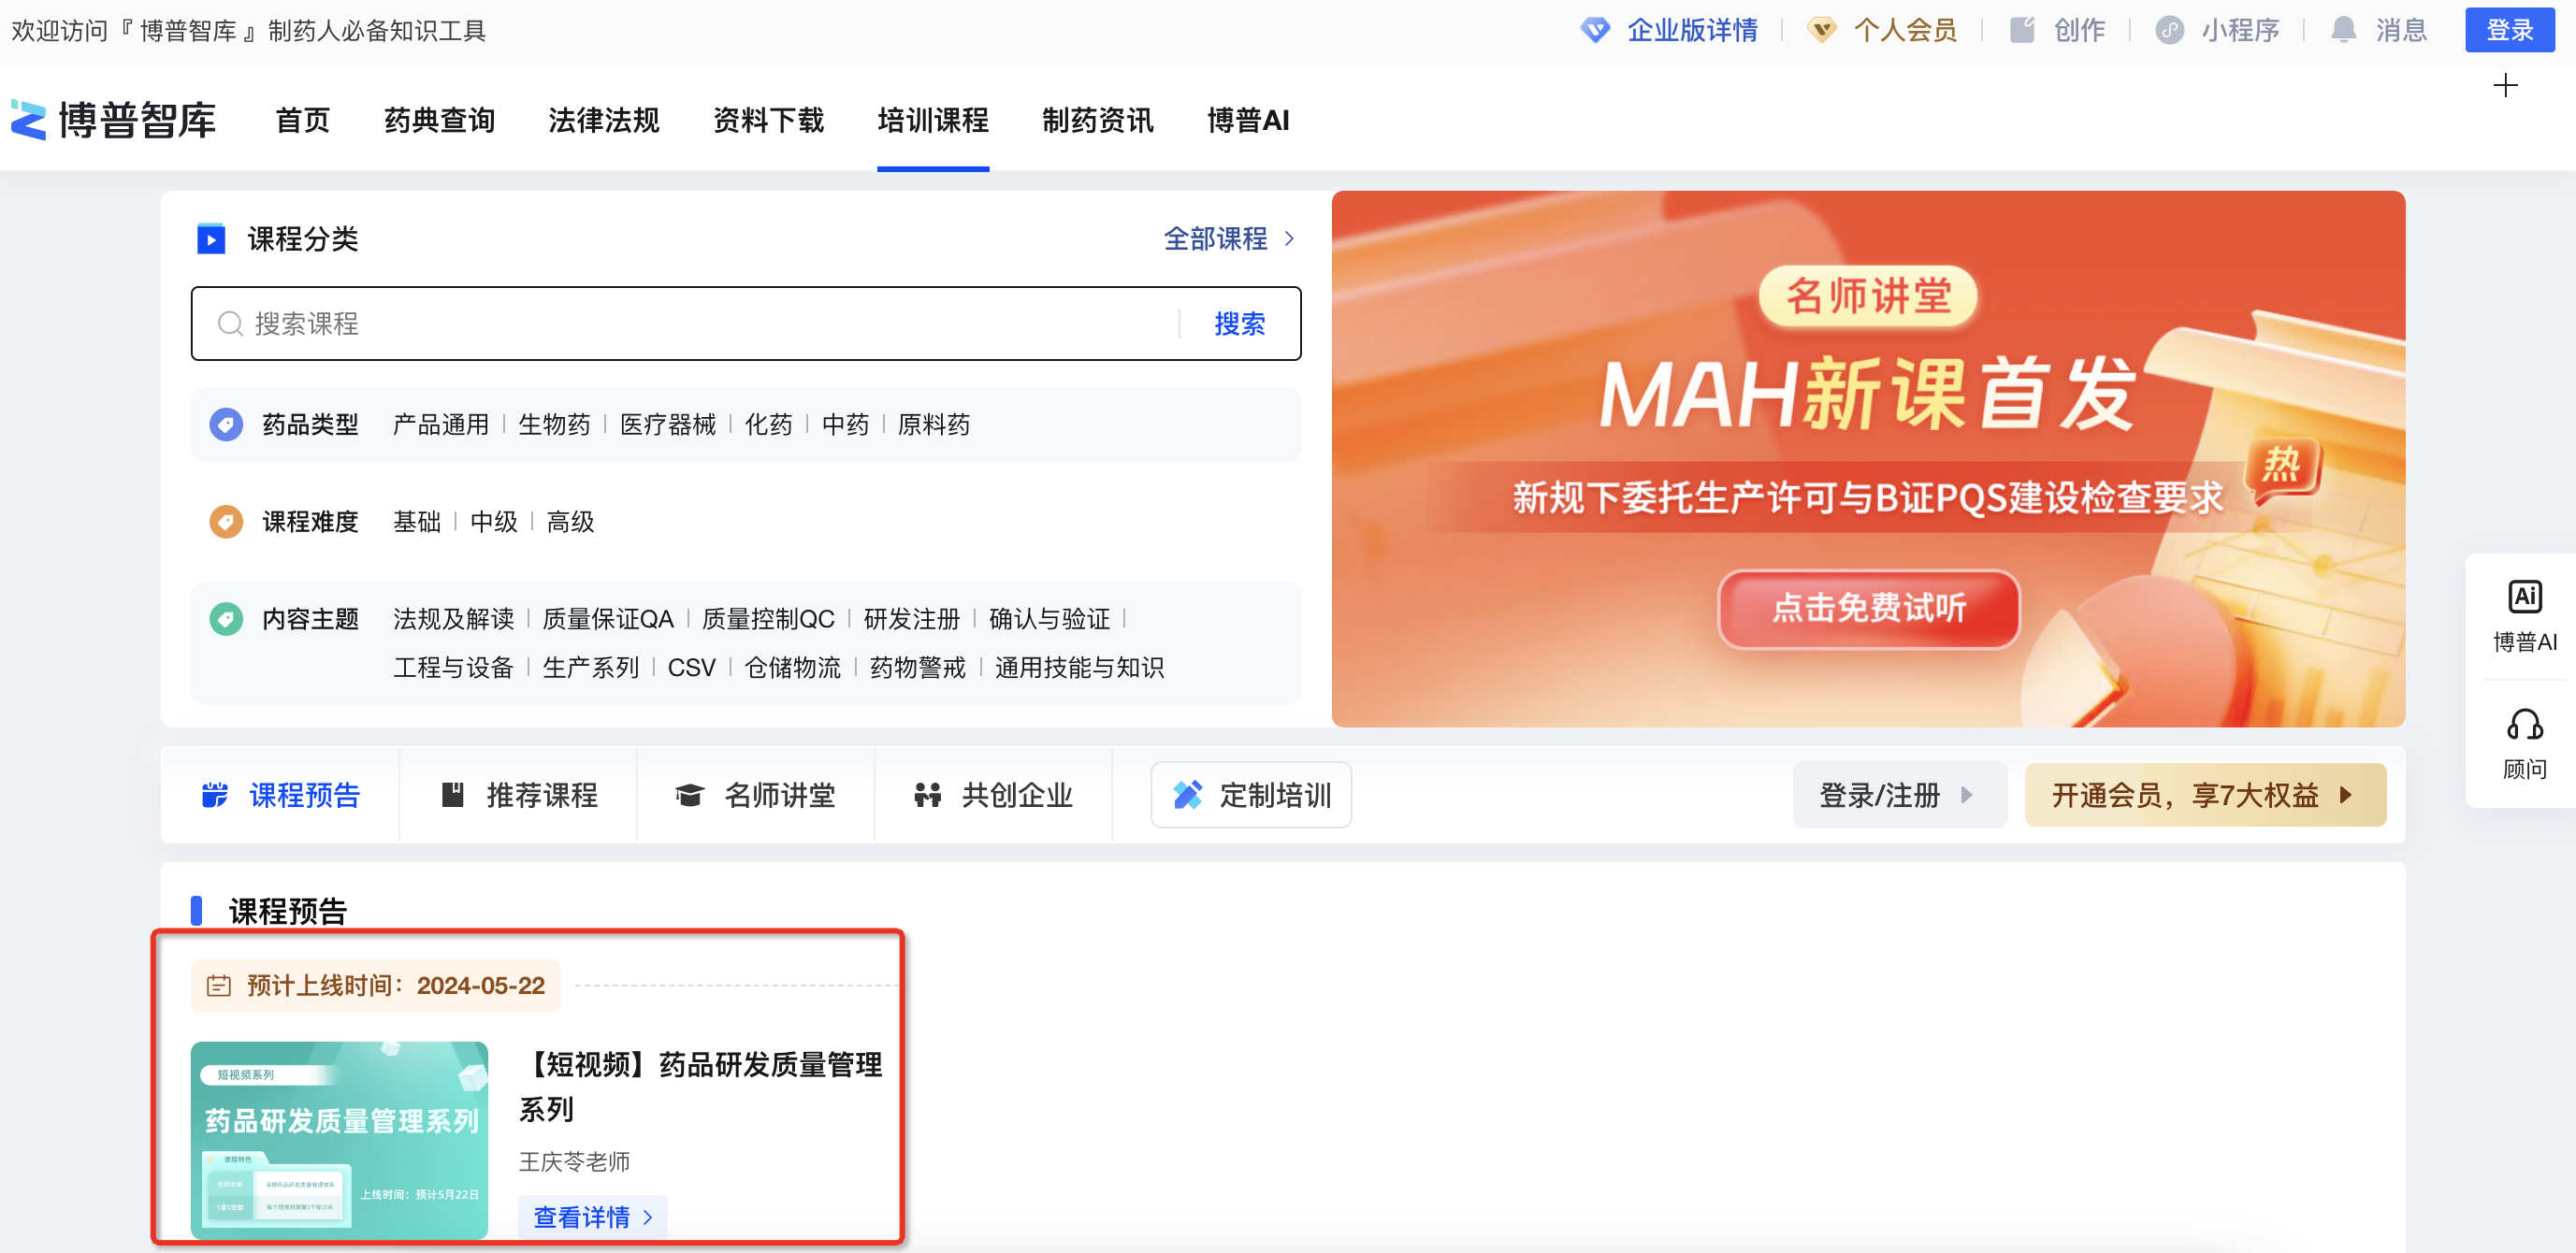The width and height of the screenshot is (2576, 1253).
Task: Filter difficulty 高级
Action: pos(570,521)
